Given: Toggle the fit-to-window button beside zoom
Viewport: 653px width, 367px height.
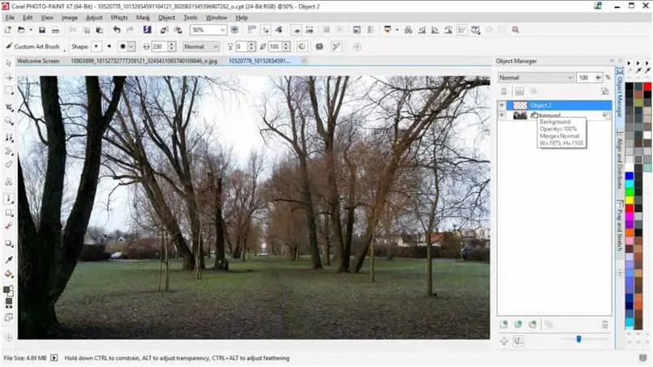Looking at the screenshot, I should click(235, 30).
